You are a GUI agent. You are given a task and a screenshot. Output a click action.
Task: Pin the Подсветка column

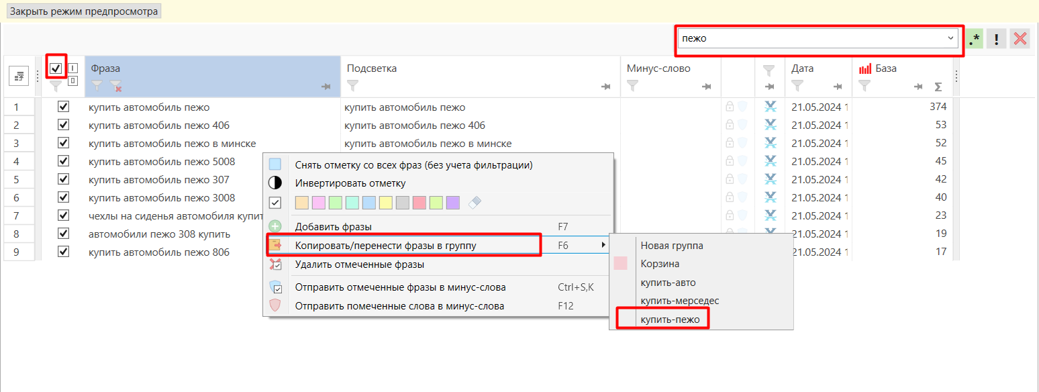[606, 87]
